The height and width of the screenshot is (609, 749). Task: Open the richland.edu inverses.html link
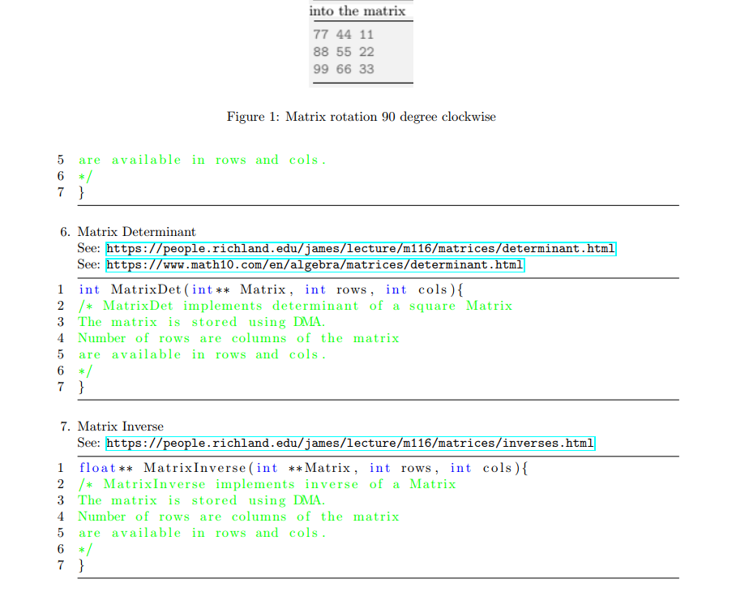tap(351, 444)
